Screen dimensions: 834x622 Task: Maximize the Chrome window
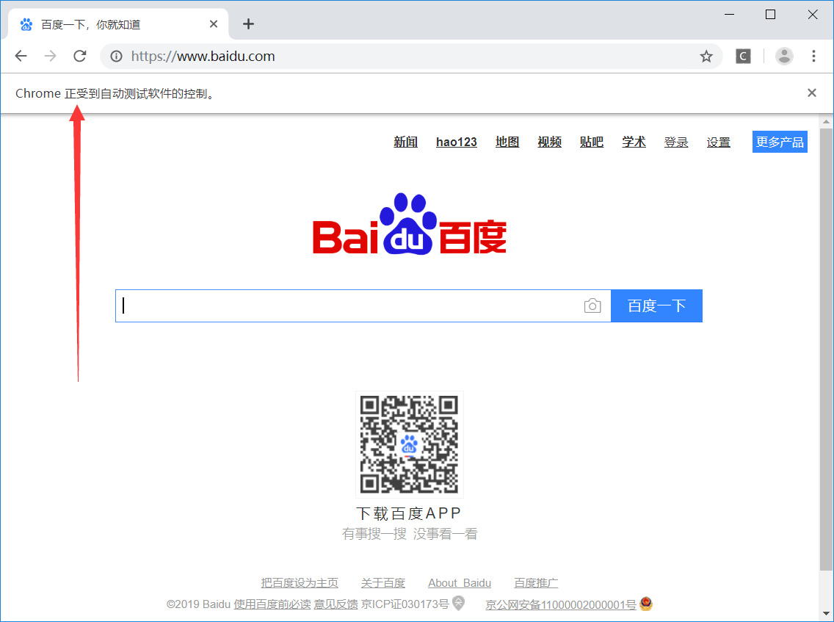[770, 15]
